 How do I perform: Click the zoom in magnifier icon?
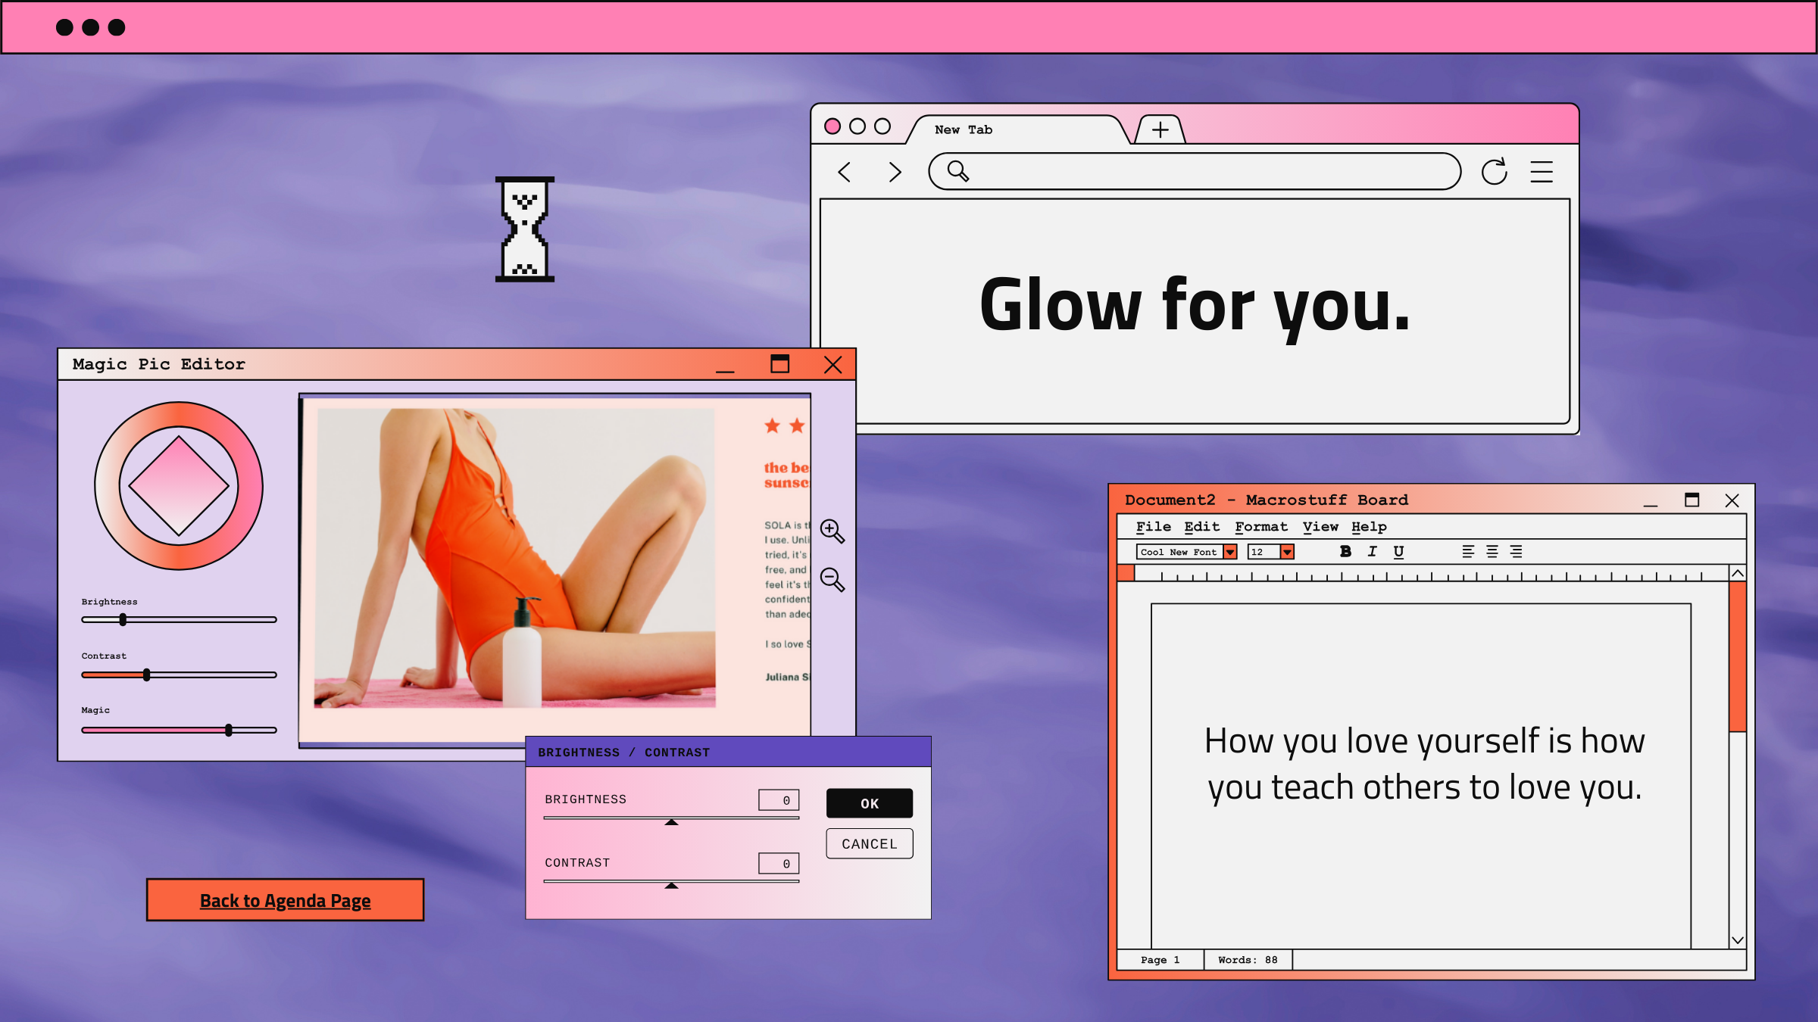coord(832,531)
